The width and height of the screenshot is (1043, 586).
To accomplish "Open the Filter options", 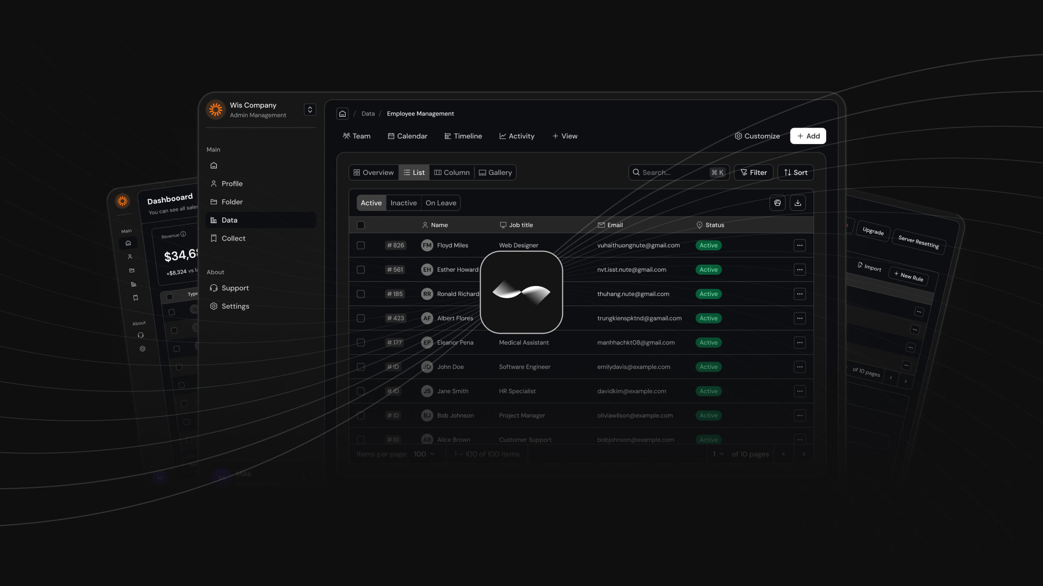I will coord(754,172).
